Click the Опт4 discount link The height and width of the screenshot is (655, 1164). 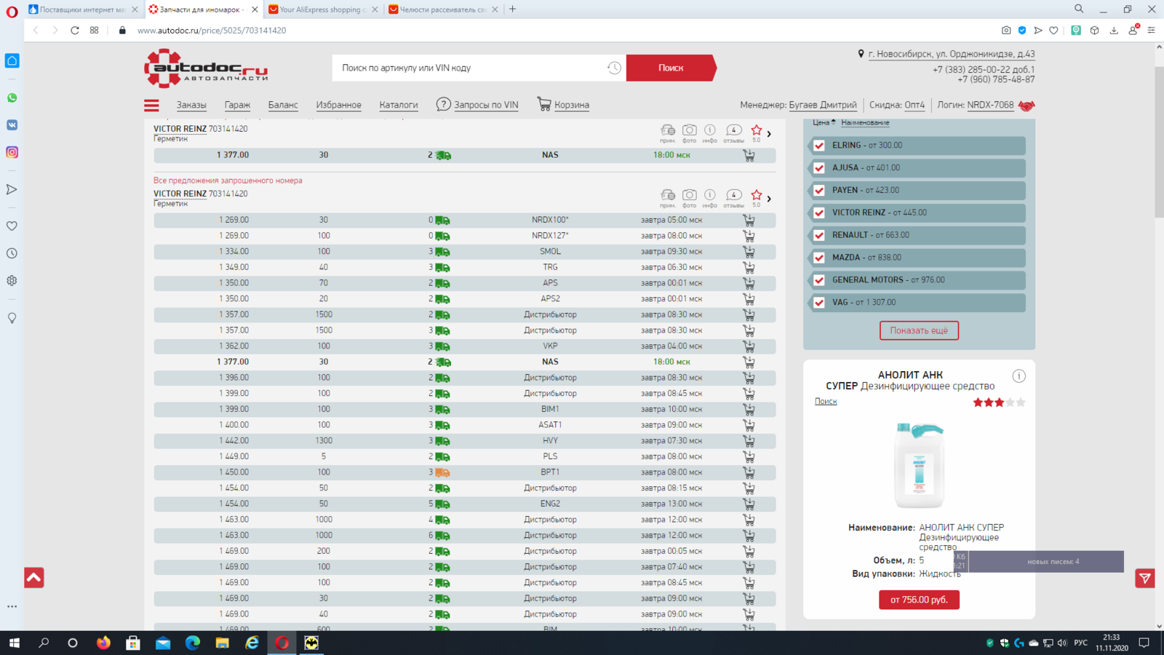point(914,105)
